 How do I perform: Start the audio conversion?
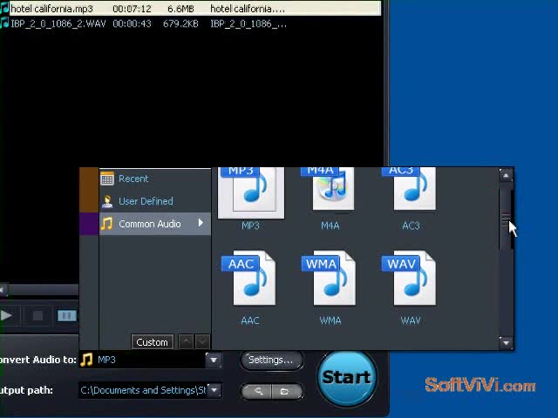click(347, 378)
